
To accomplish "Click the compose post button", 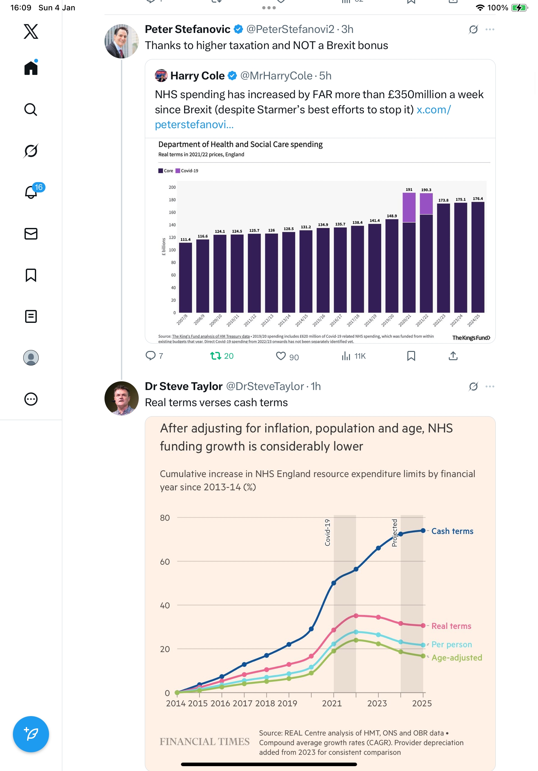I will point(31,734).
